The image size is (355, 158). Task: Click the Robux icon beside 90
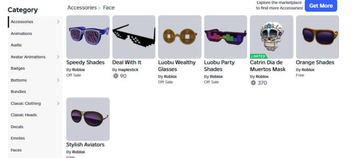pos(116,76)
